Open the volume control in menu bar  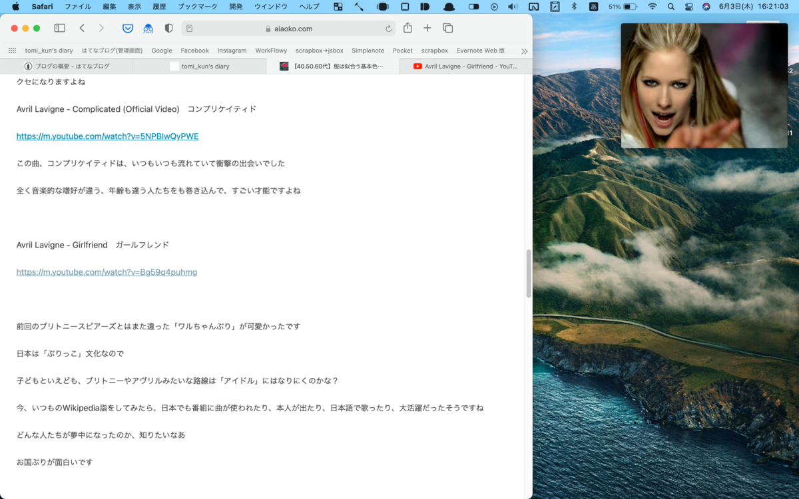(513, 7)
